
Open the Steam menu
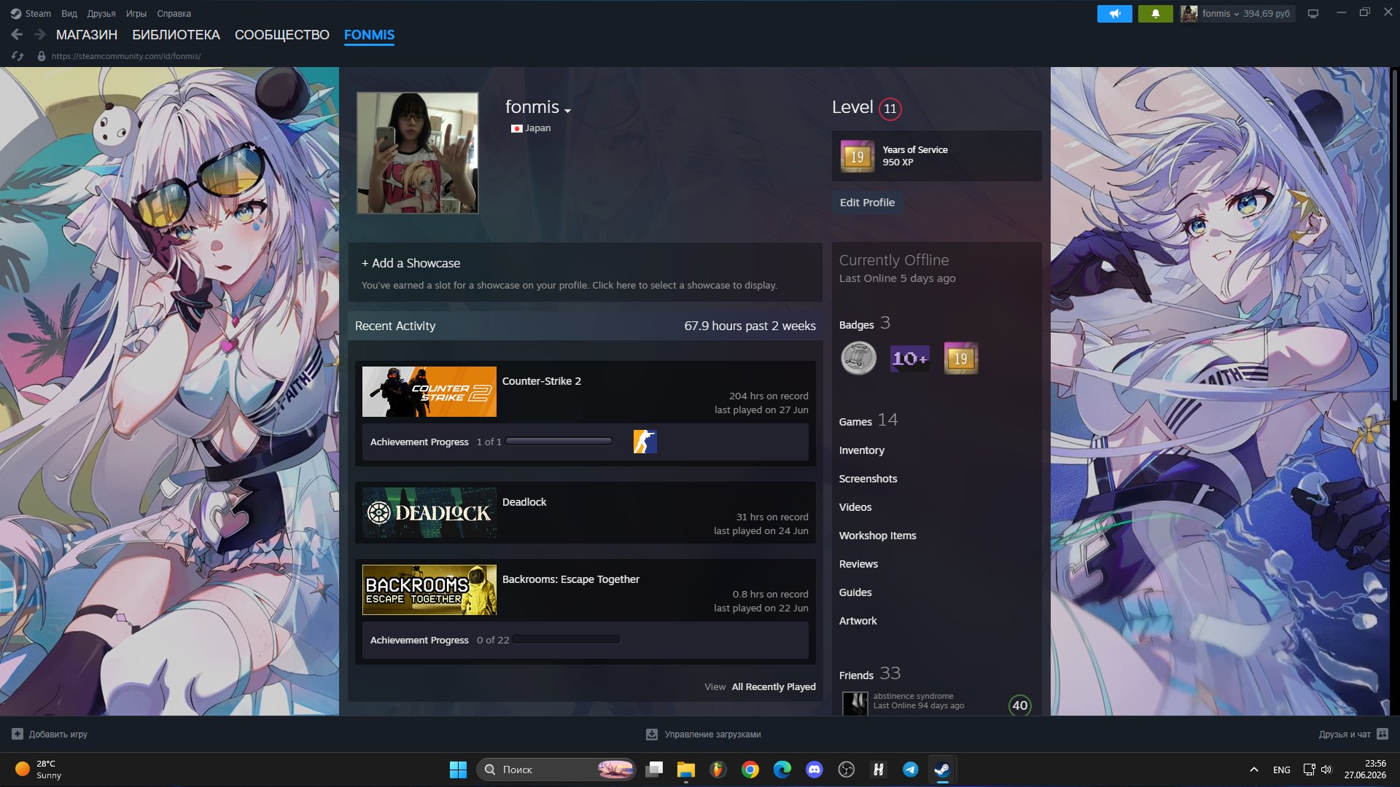[31, 13]
